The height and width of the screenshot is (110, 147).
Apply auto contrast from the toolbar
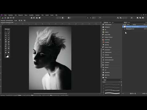(34, 18)
